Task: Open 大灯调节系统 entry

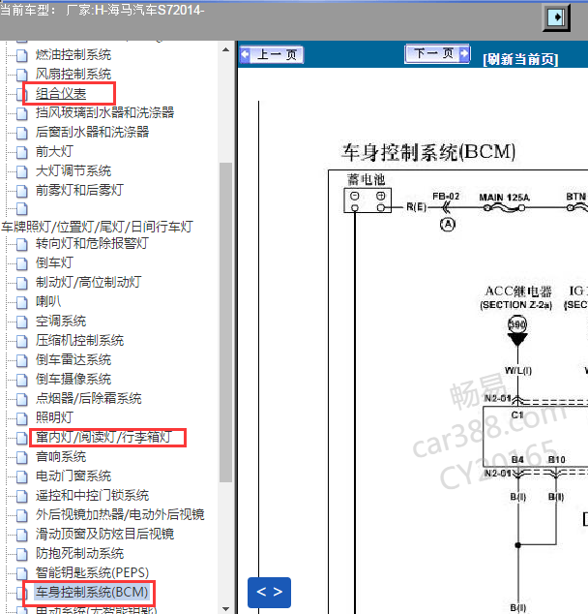Action: pos(73,170)
